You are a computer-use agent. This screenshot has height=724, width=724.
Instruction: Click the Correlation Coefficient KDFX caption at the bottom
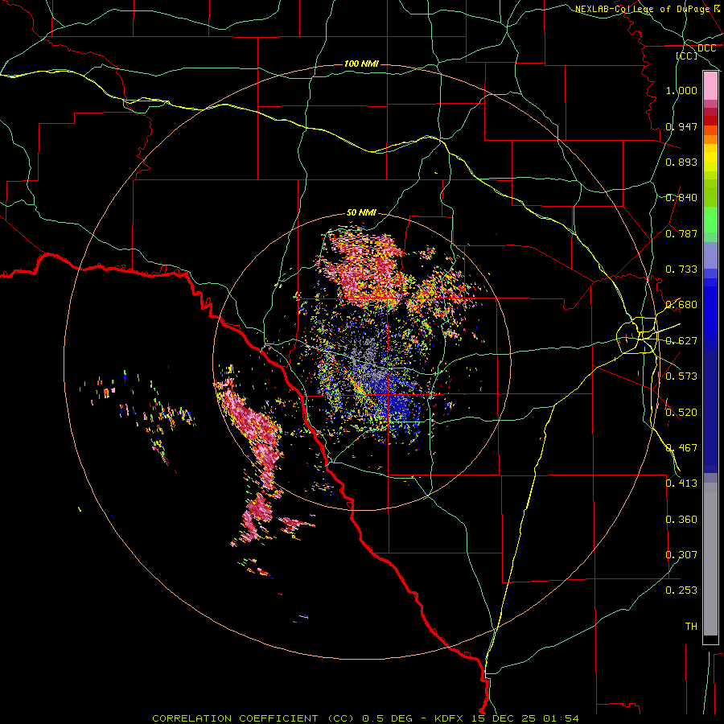pos(365,718)
